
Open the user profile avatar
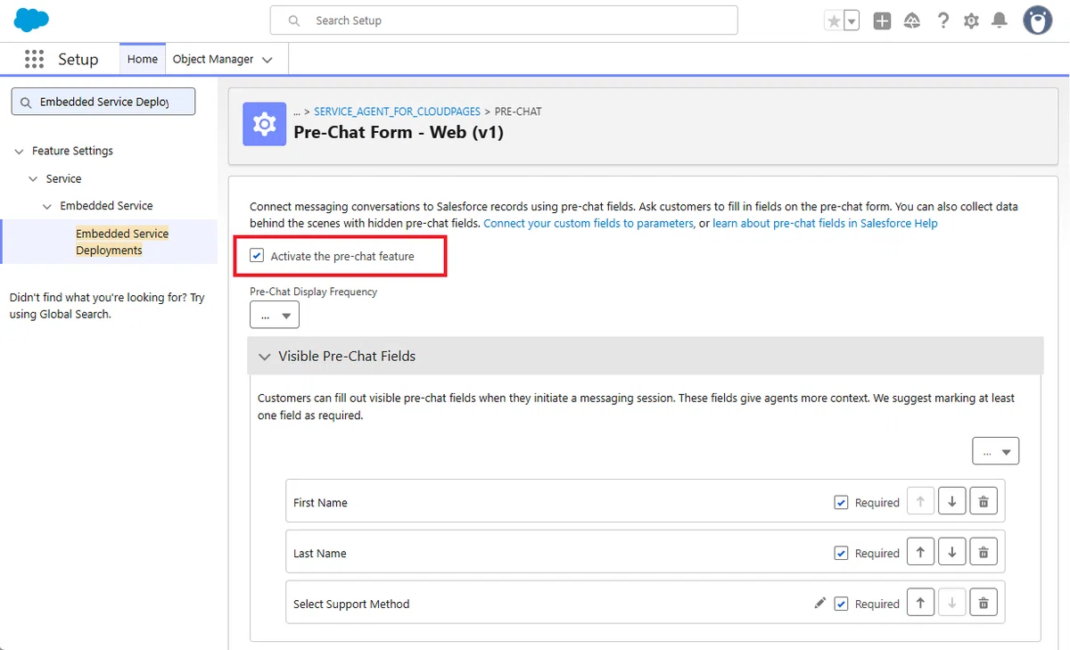1037,21
